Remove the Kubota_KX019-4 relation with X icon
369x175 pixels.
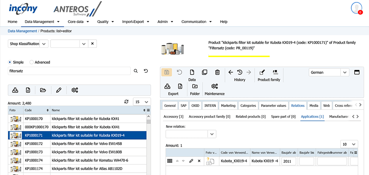click(x=199, y=161)
